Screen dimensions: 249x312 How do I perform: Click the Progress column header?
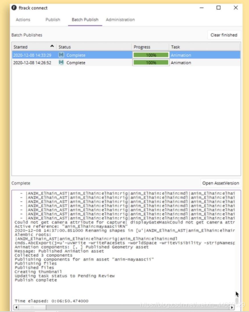(x=150, y=47)
